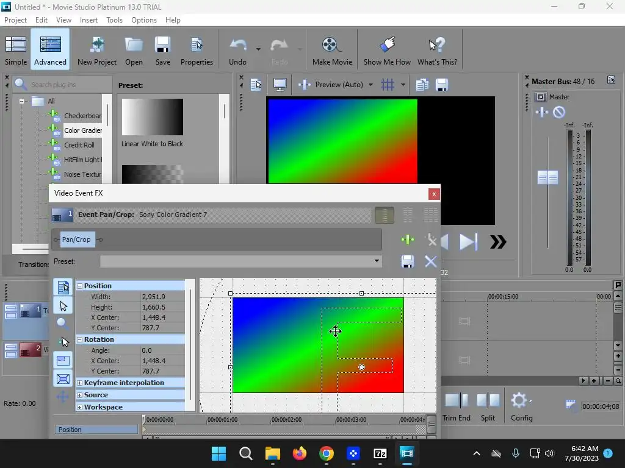Viewport: 625px width, 468px height.
Task: Save the project from the main toolbar
Action: tap(162, 50)
